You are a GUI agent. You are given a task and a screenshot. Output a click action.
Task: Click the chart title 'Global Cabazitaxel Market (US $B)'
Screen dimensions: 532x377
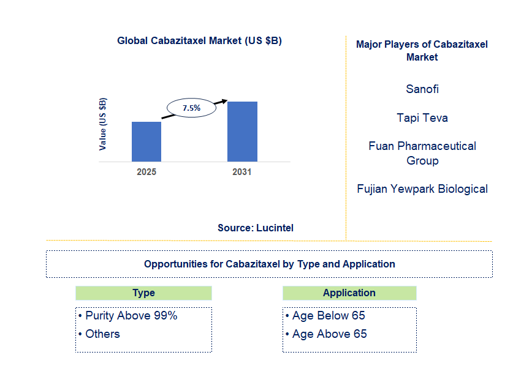pos(200,40)
